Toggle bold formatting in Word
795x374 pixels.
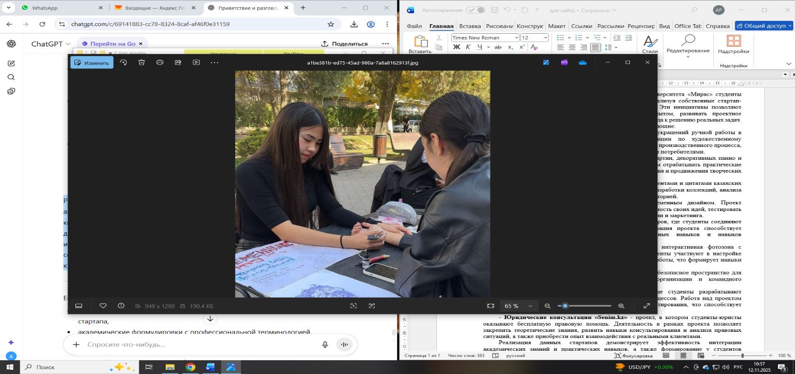(456, 47)
